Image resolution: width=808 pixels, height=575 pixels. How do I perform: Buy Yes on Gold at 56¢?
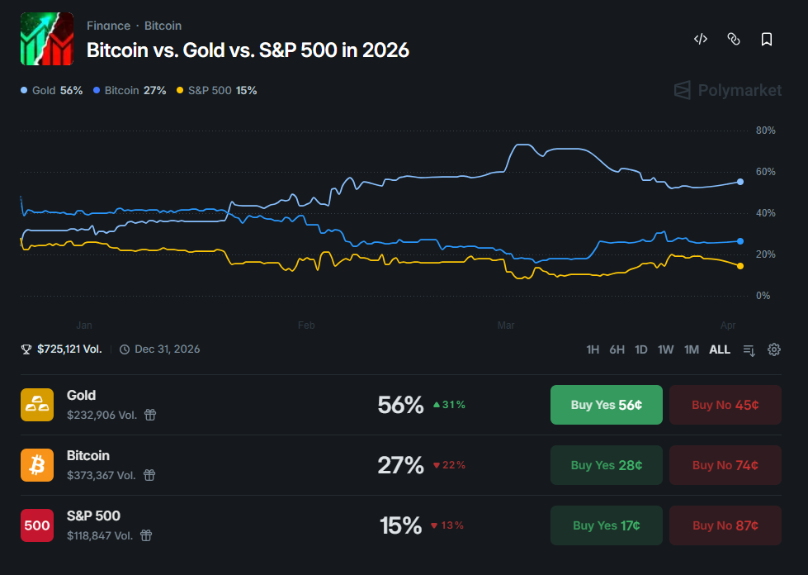pyautogui.click(x=607, y=405)
